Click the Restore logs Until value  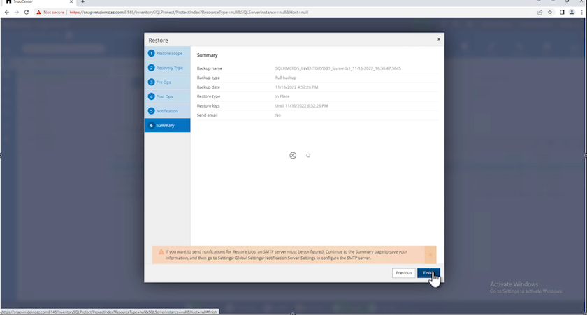[301, 106]
